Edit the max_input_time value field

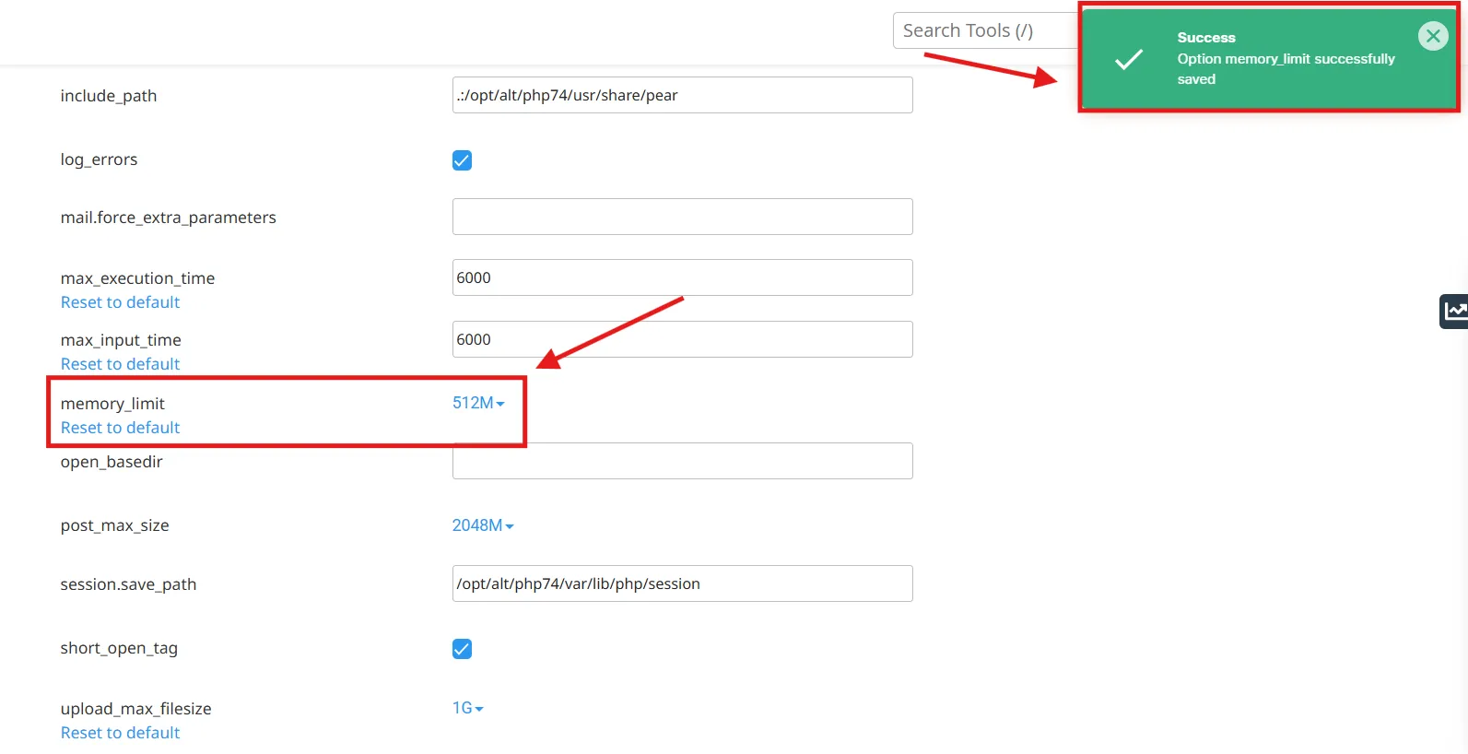(682, 339)
